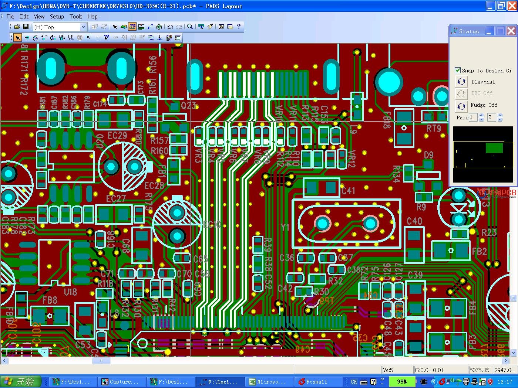Decrease the second Pair layer spinner

click(500, 119)
